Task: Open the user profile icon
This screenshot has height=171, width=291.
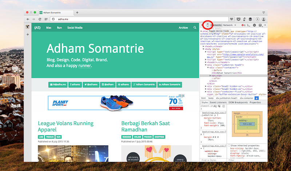Action: point(263,19)
